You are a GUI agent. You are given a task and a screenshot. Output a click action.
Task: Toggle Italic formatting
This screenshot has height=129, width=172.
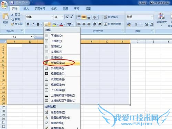click(x=33, y=24)
